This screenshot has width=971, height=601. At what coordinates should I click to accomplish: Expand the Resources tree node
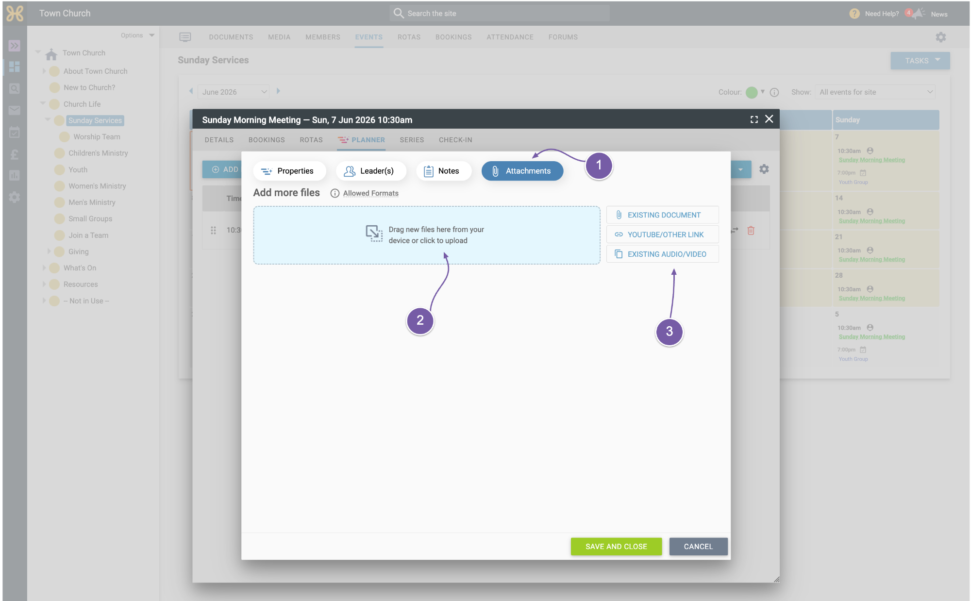[44, 284]
